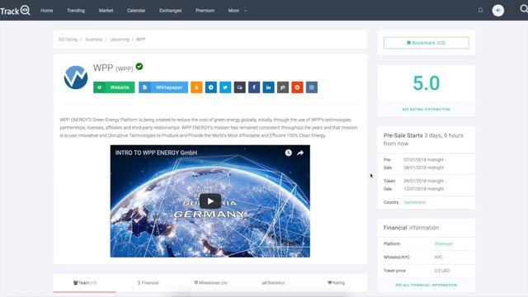Screen dimensions: 528x297
Task: Click the KYC whitelist value
Action: click(x=438, y=257)
